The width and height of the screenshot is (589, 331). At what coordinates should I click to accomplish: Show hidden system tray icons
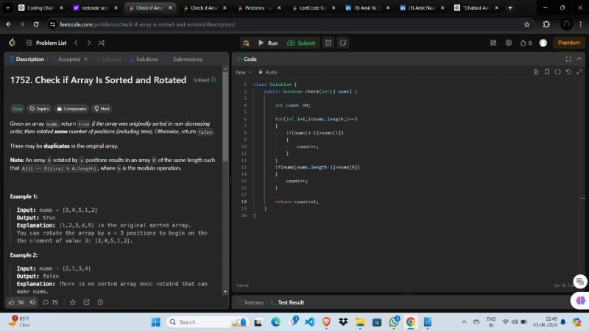coord(465,322)
